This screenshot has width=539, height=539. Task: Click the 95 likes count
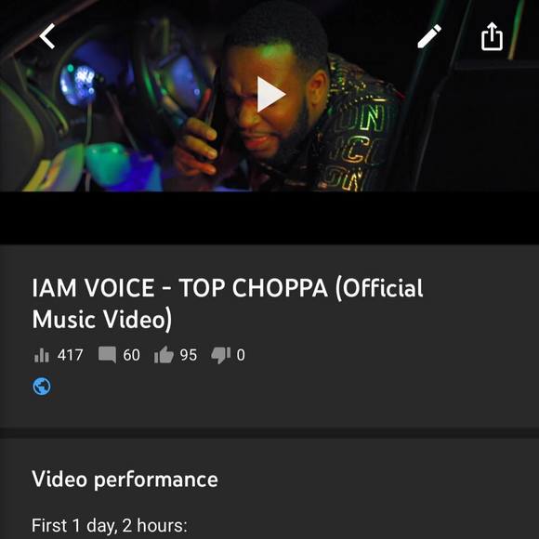[x=189, y=355]
